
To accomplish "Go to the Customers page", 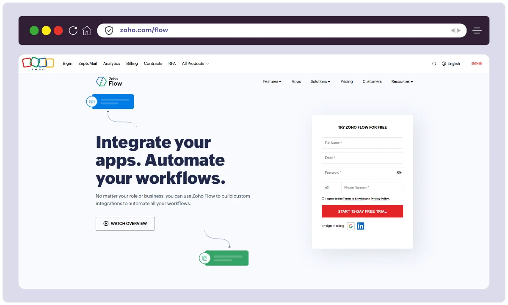I will 372,81.
